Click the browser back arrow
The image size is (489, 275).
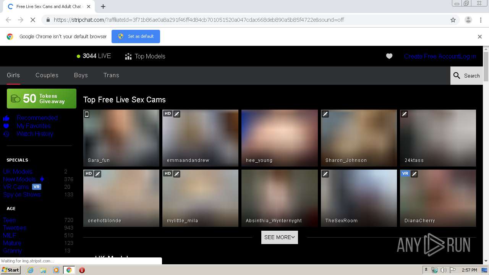tap(8, 20)
